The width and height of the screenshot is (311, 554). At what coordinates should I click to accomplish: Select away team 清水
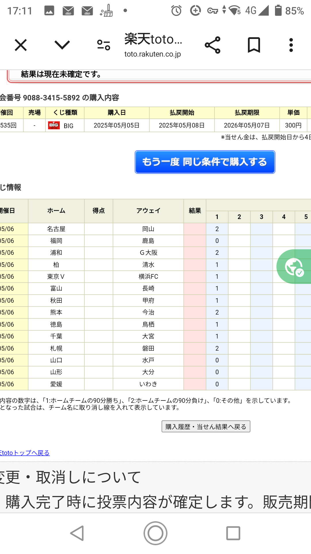click(x=148, y=265)
